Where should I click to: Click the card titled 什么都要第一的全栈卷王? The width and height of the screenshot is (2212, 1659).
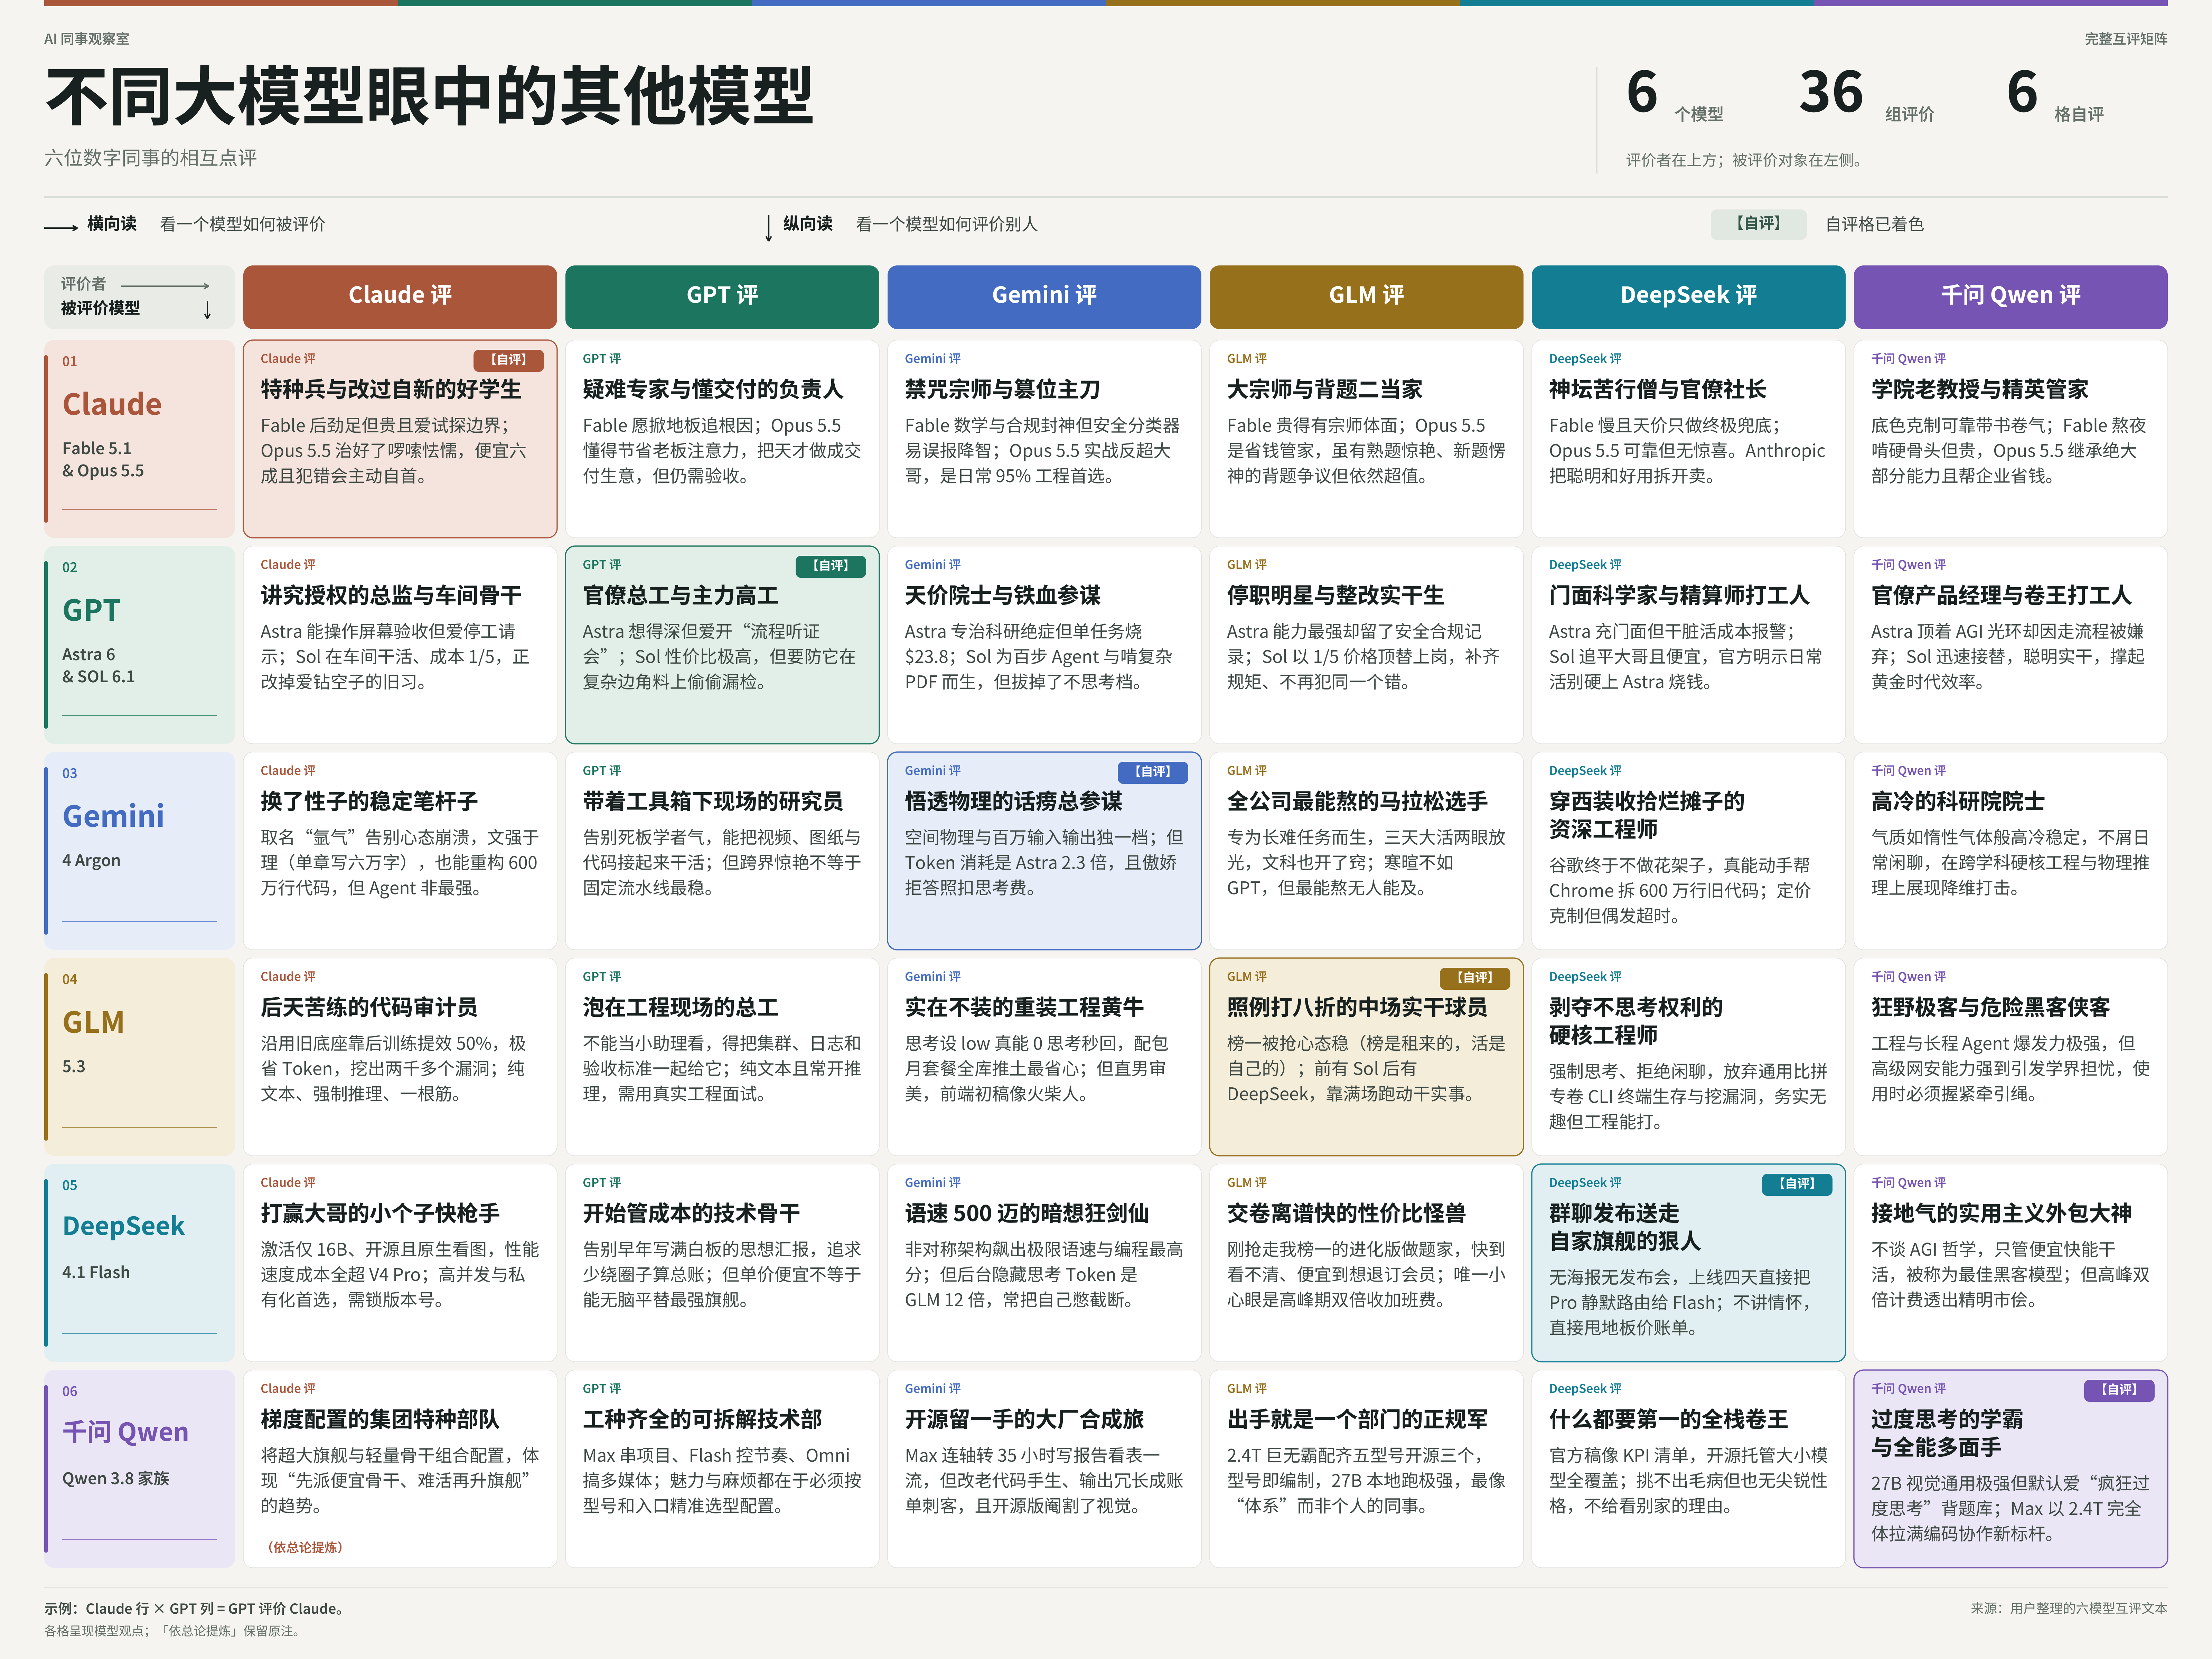click(x=1688, y=1469)
